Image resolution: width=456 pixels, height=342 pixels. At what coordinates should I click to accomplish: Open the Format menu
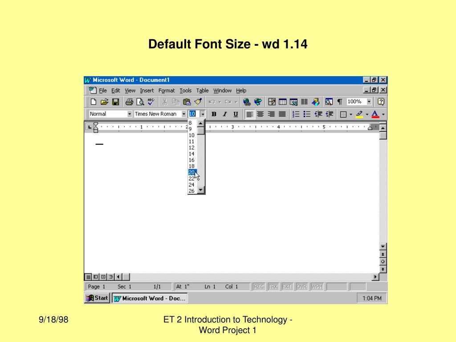tap(167, 90)
